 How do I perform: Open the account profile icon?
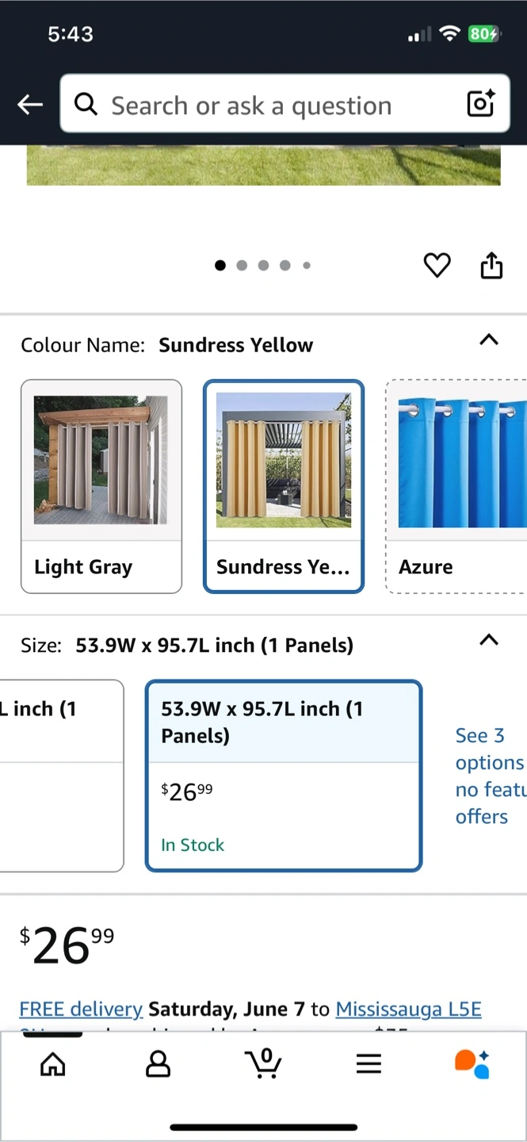[158, 1063]
